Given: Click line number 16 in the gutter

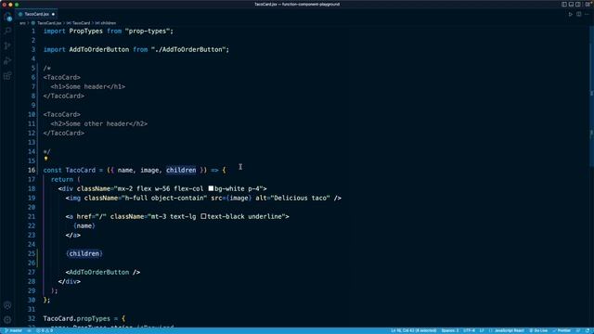Looking at the screenshot, I should tap(32, 170).
